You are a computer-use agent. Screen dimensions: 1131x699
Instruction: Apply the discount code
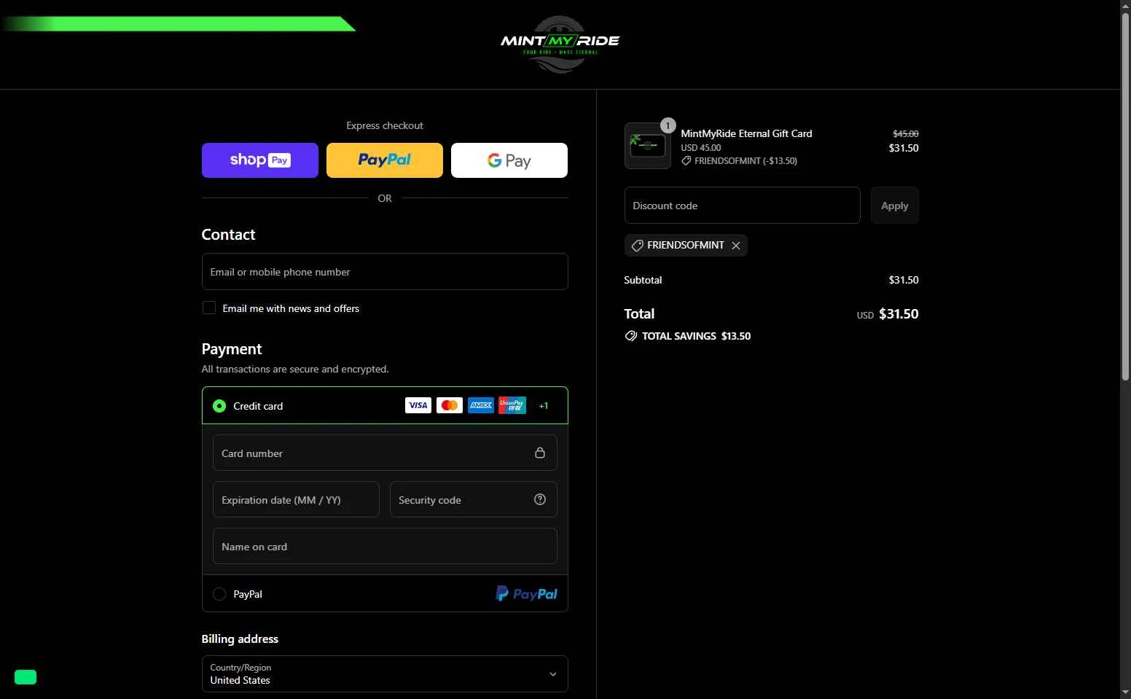(x=895, y=206)
